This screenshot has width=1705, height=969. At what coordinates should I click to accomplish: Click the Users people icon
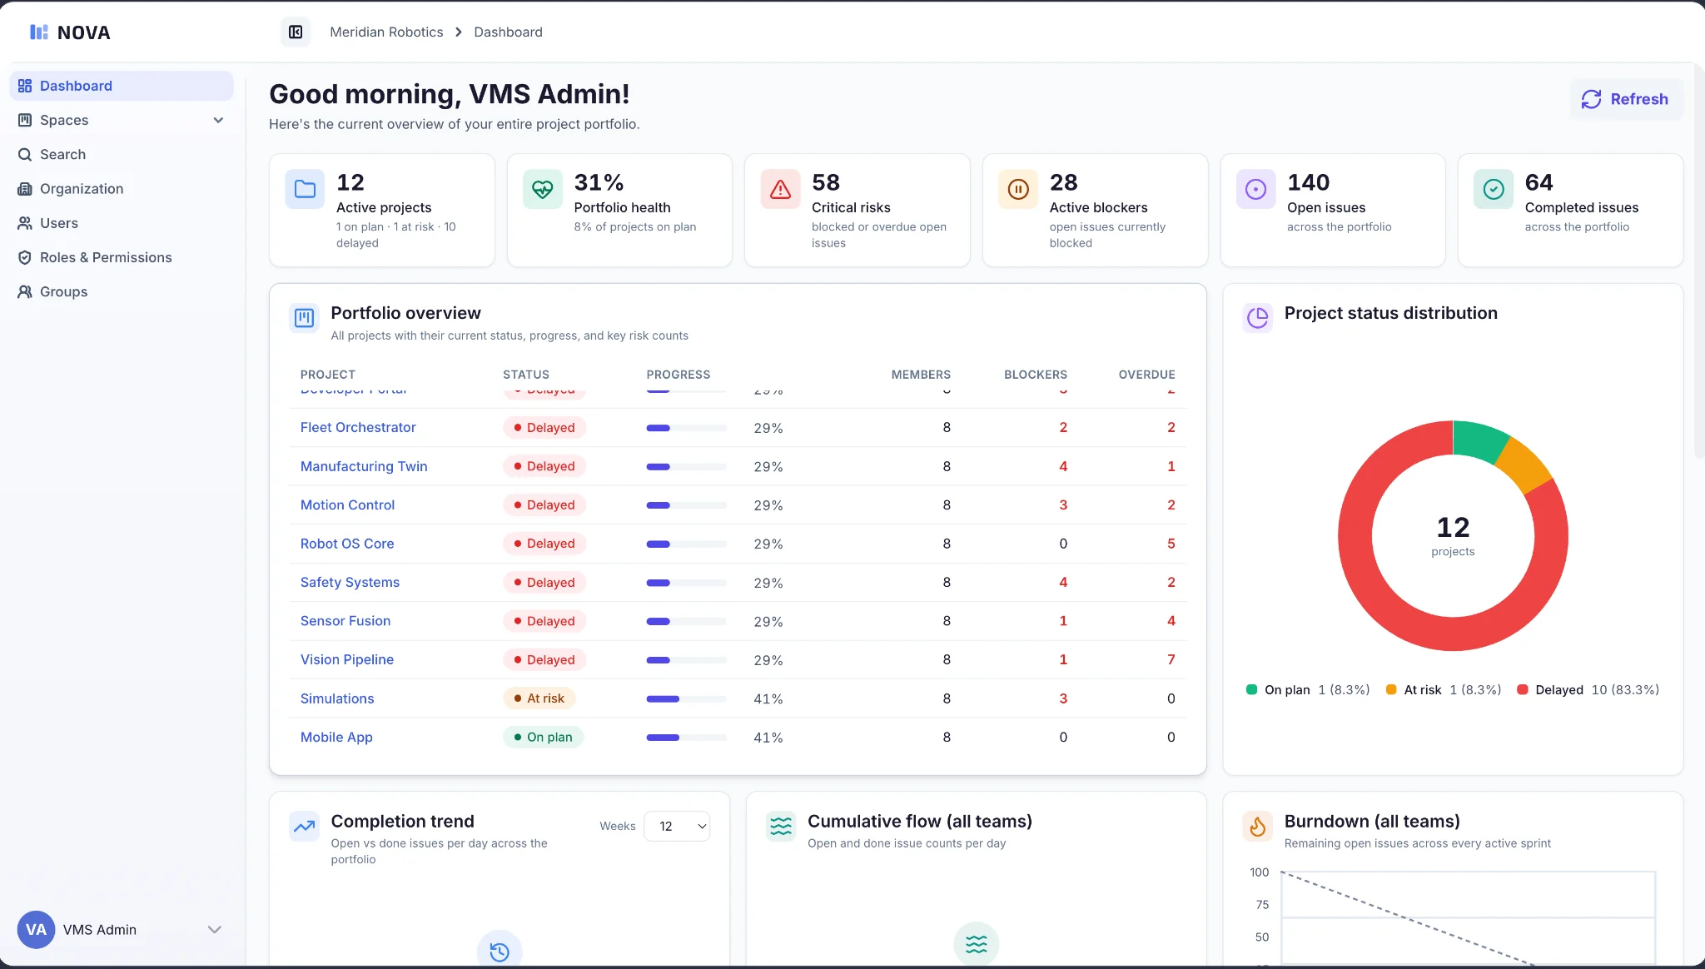tap(25, 223)
